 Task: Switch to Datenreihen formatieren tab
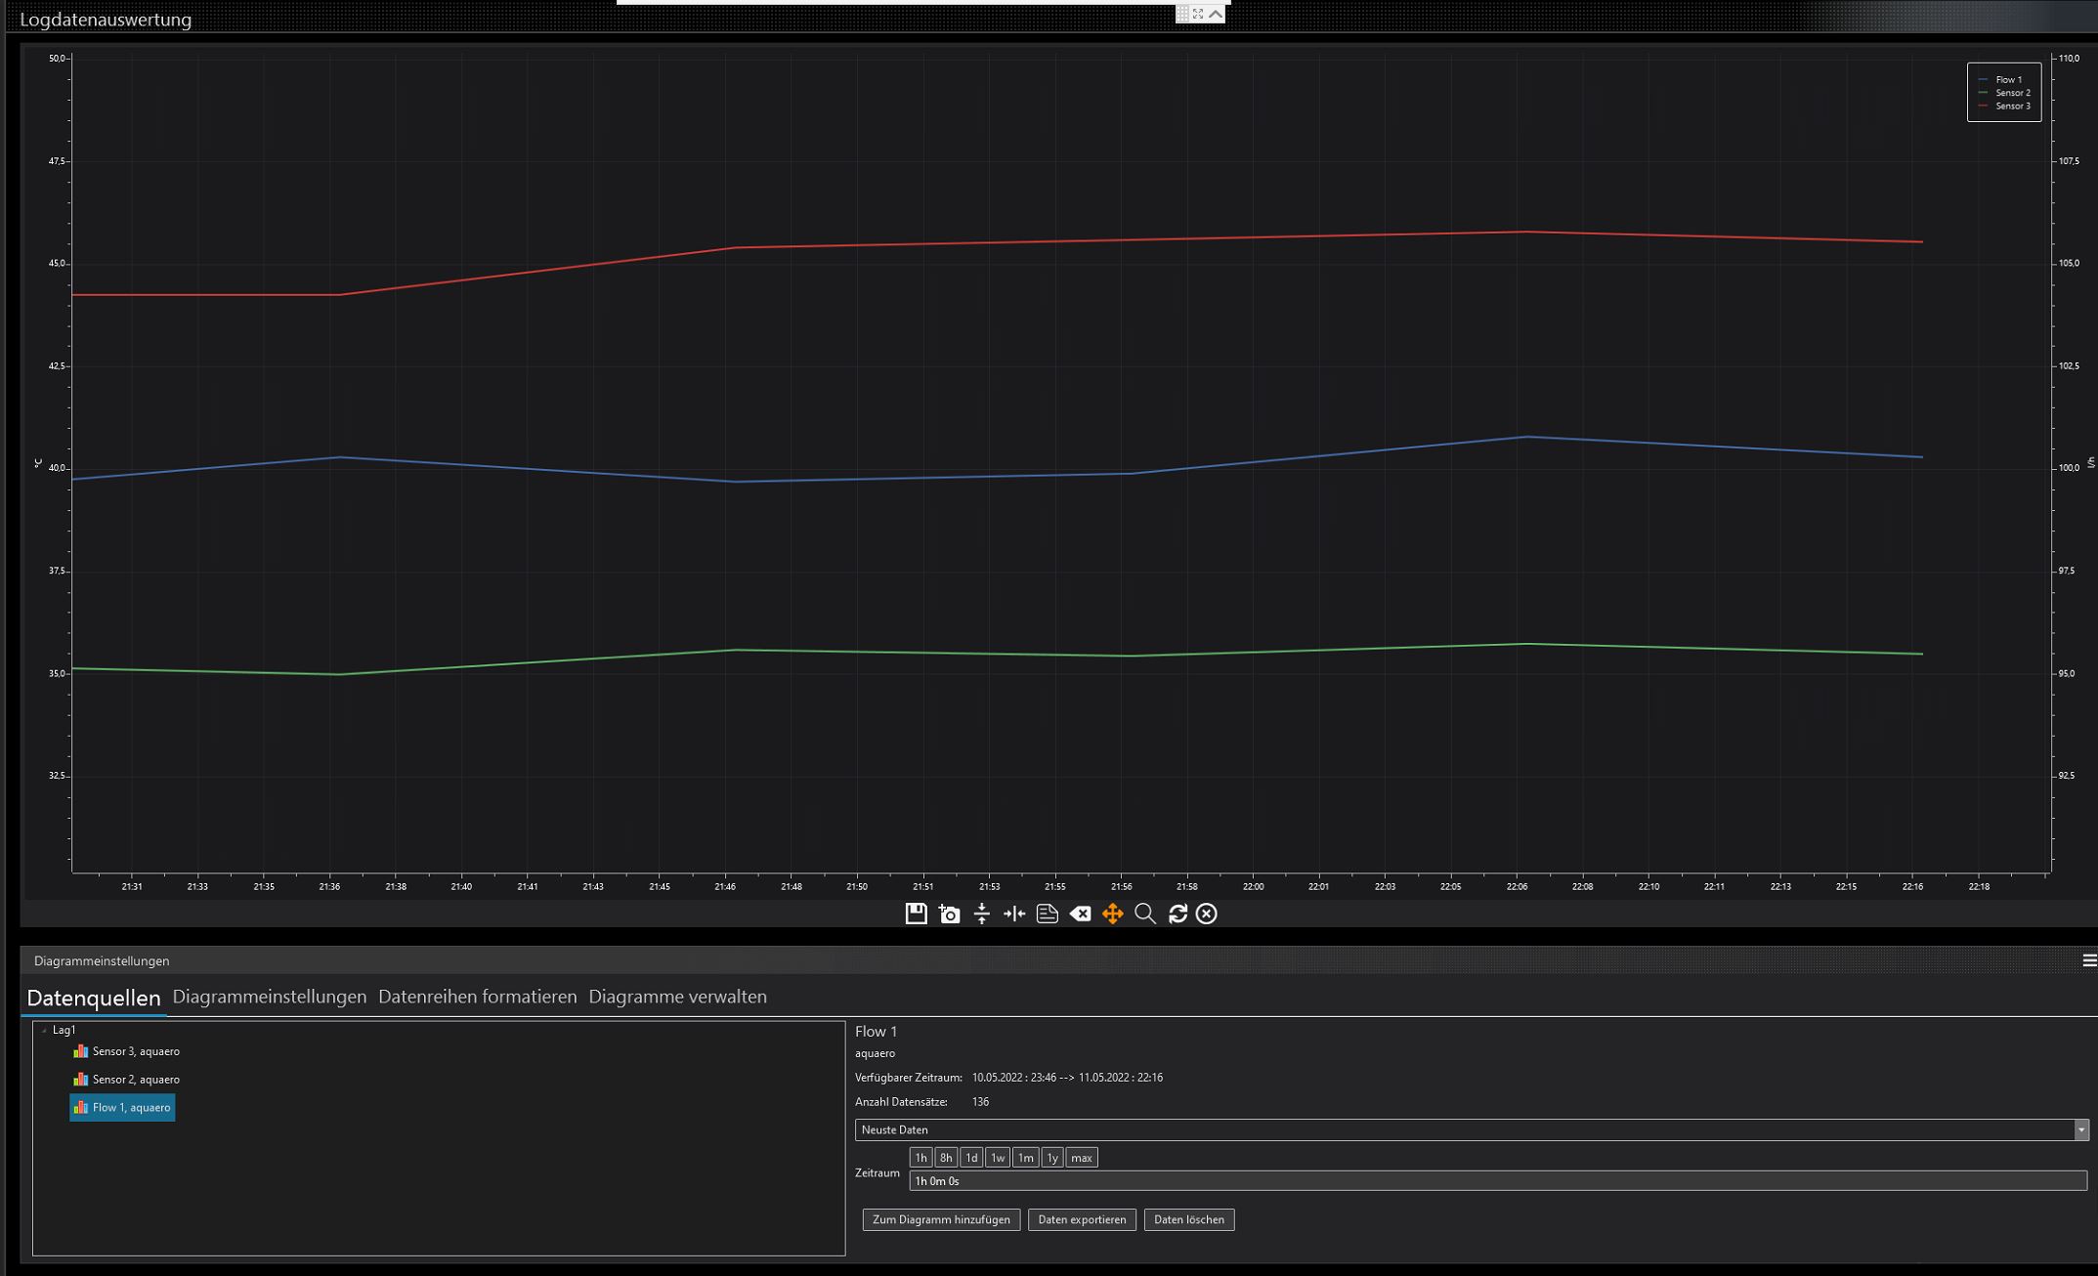(477, 997)
